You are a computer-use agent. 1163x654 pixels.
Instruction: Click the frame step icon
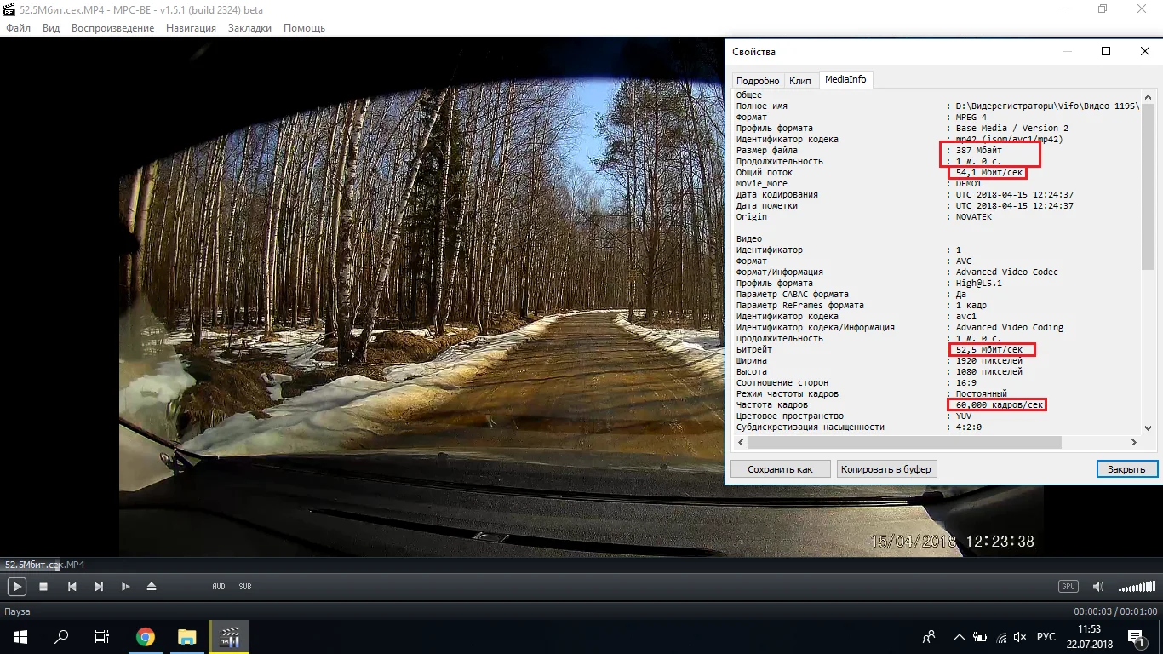click(126, 587)
